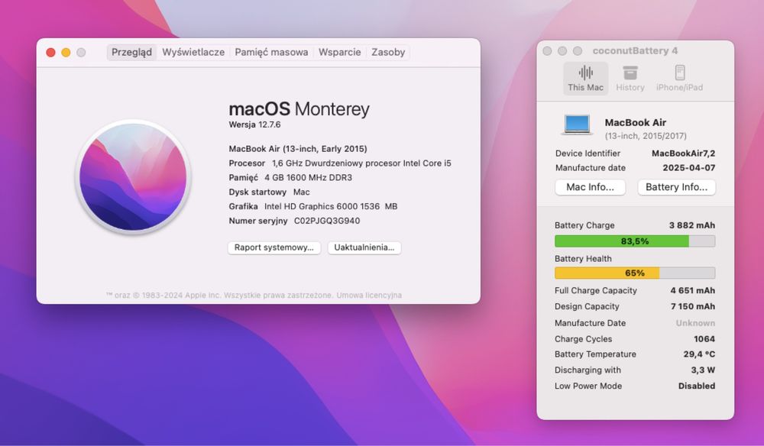Click the 4 GB 1600 MHz DDR3 value
This screenshot has width=764, height=446.
click(x=309, y=177)
